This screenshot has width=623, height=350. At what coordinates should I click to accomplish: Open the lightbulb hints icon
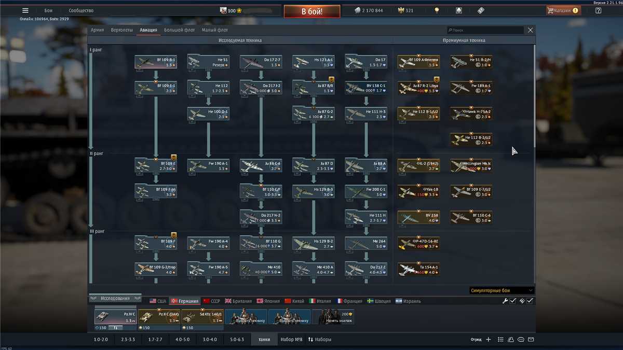tap(437, 10)
